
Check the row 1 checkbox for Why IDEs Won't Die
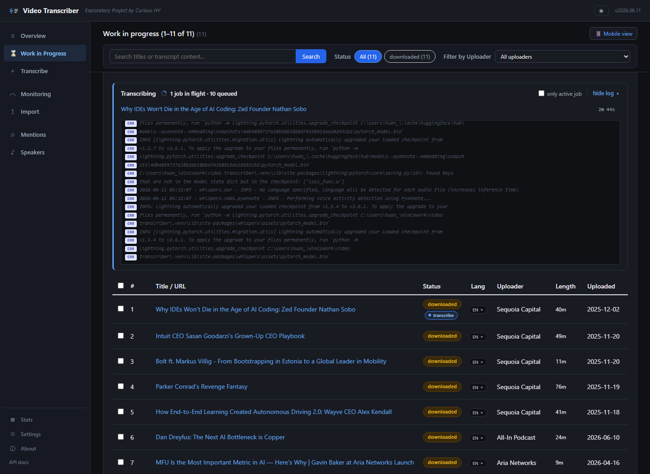pos(121,309)
